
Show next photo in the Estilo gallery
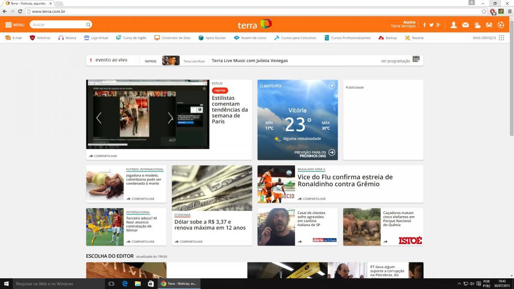point(170,118)
